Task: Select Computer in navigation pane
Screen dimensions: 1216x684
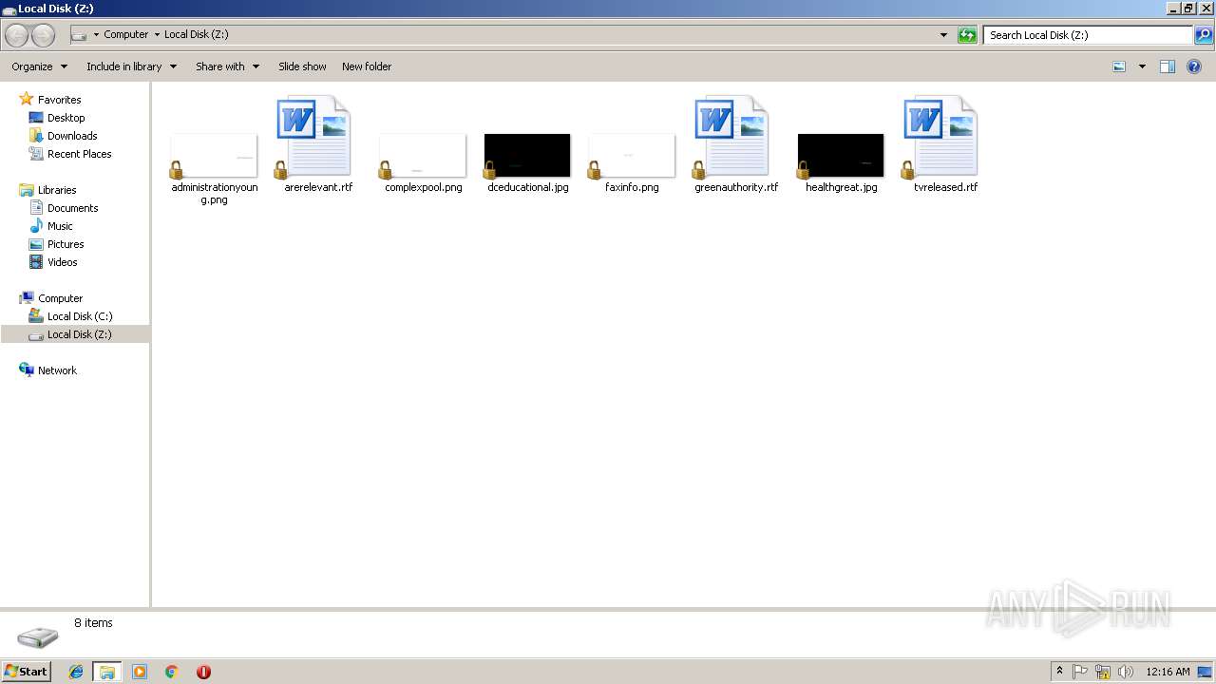Action: (60, 298)
